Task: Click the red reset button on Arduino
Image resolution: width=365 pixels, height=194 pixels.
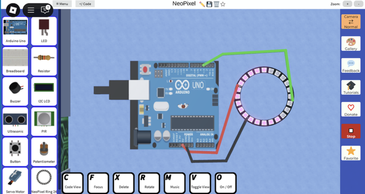Action: [145, 69]
